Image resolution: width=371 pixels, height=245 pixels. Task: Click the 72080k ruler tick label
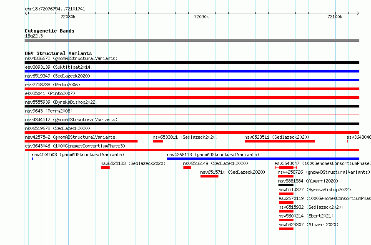[x=68, y=17]
